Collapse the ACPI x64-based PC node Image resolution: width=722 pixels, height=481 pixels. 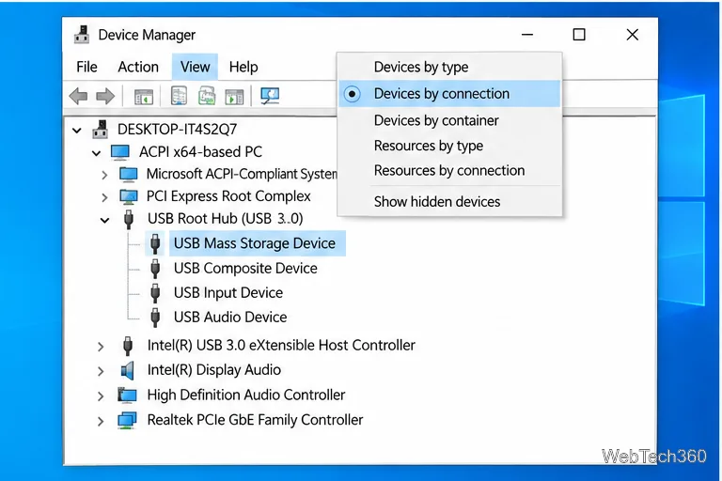(96, 153)
